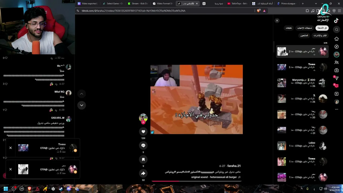
Task: Open a new browser tab with plus
Action: [x=303, y=3]
